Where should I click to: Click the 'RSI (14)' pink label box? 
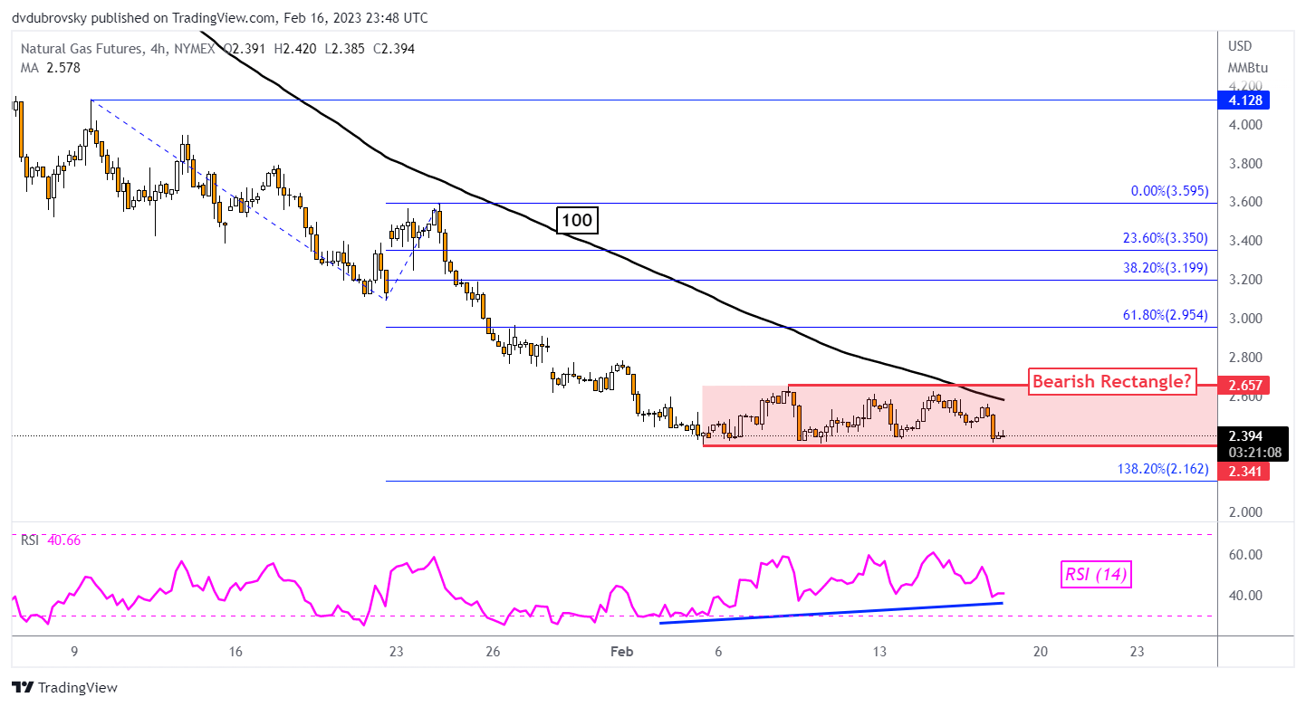pyautogui.click(x=1096, y=573)
